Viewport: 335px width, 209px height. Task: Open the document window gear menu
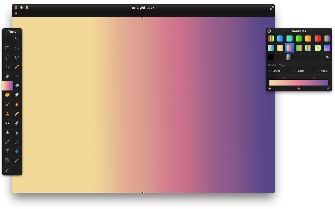pos(17,13)
